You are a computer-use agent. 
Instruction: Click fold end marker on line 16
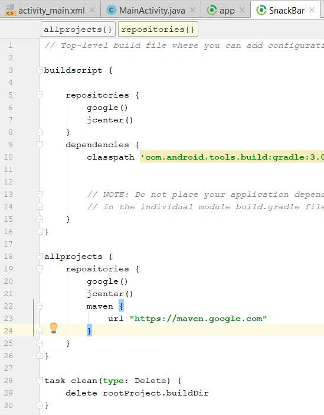[40, 232]
